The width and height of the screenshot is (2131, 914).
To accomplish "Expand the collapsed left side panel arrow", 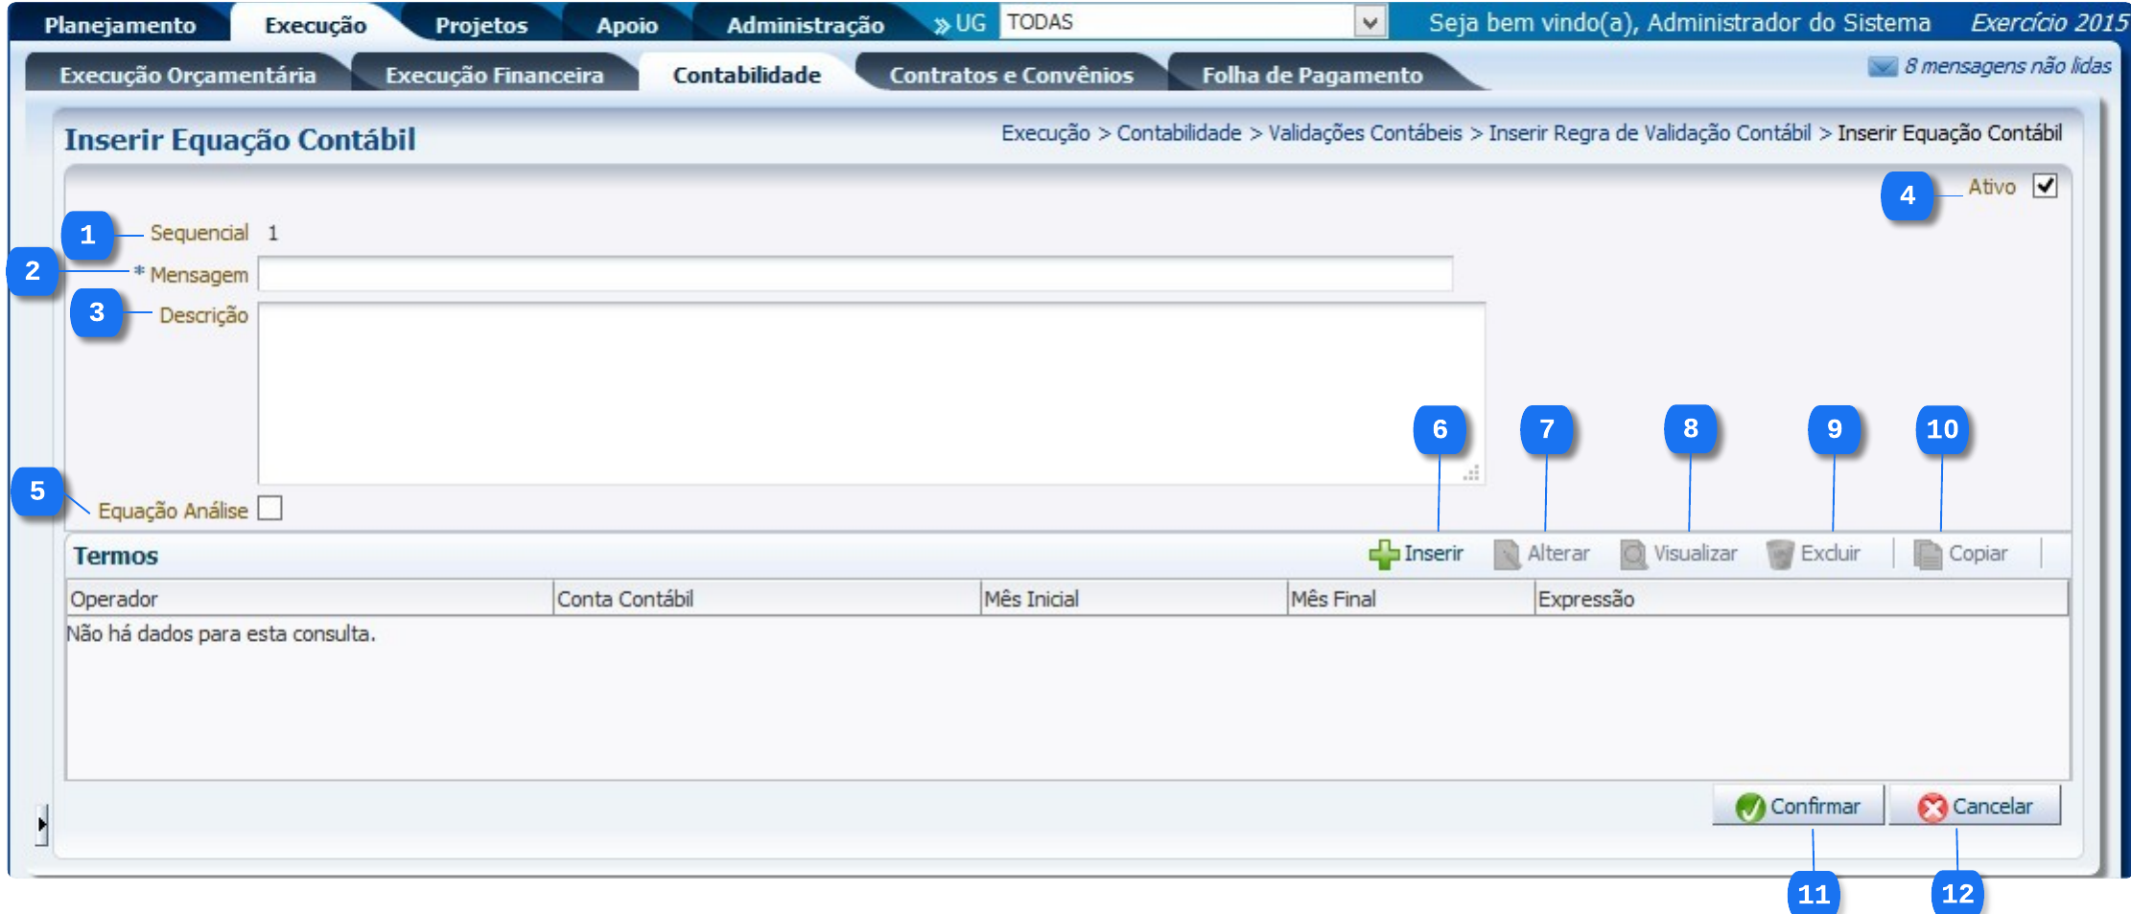I will click(x=41, y=824).
